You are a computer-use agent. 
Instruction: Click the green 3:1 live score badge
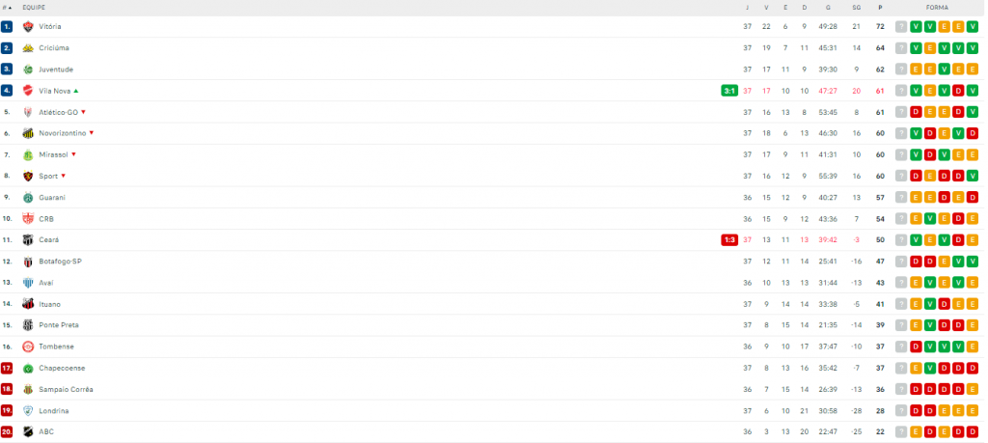pos(729,91)
